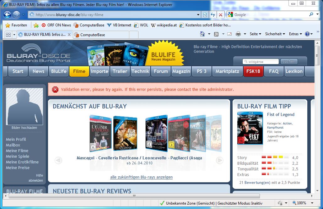Viewport: 323px width, 209px height.
Task: Expand the tab list dropdown arrow
Action: [x=14, y=35]
